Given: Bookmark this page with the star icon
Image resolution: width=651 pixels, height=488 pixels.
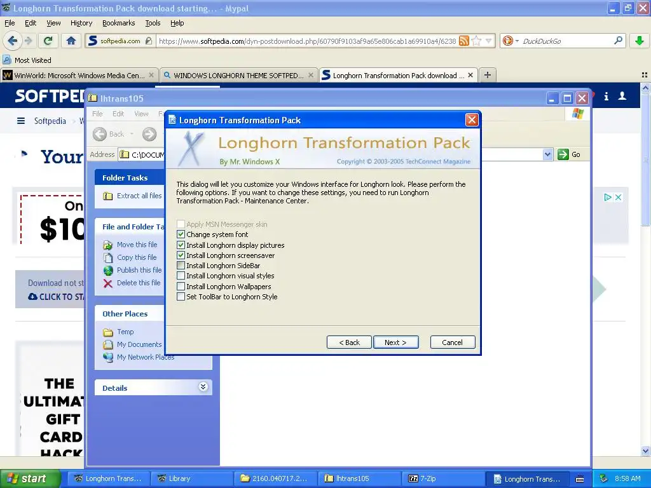Looking at the screenshot, I should click(x=477, y=41).
